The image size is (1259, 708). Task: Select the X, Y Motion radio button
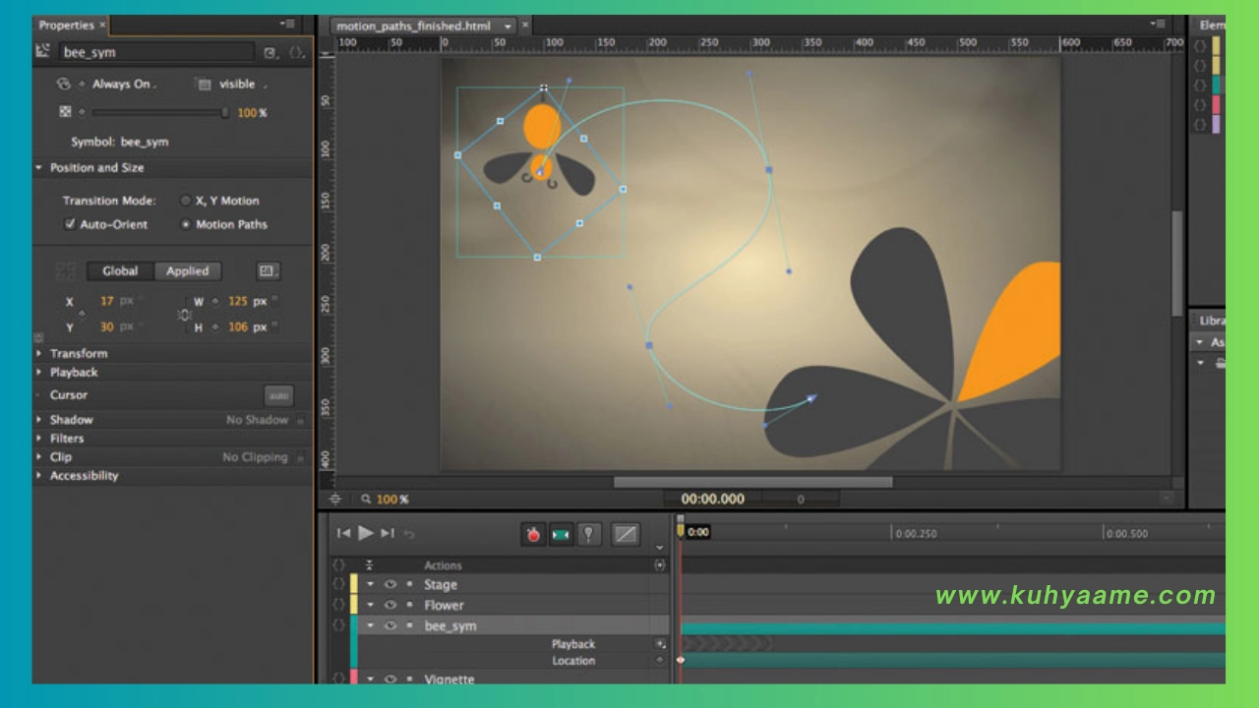pyautogui.click(x=186, y=201)
